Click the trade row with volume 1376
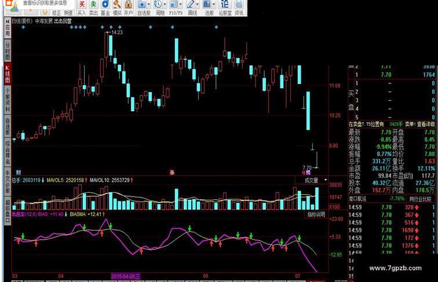 pos(392,246)
